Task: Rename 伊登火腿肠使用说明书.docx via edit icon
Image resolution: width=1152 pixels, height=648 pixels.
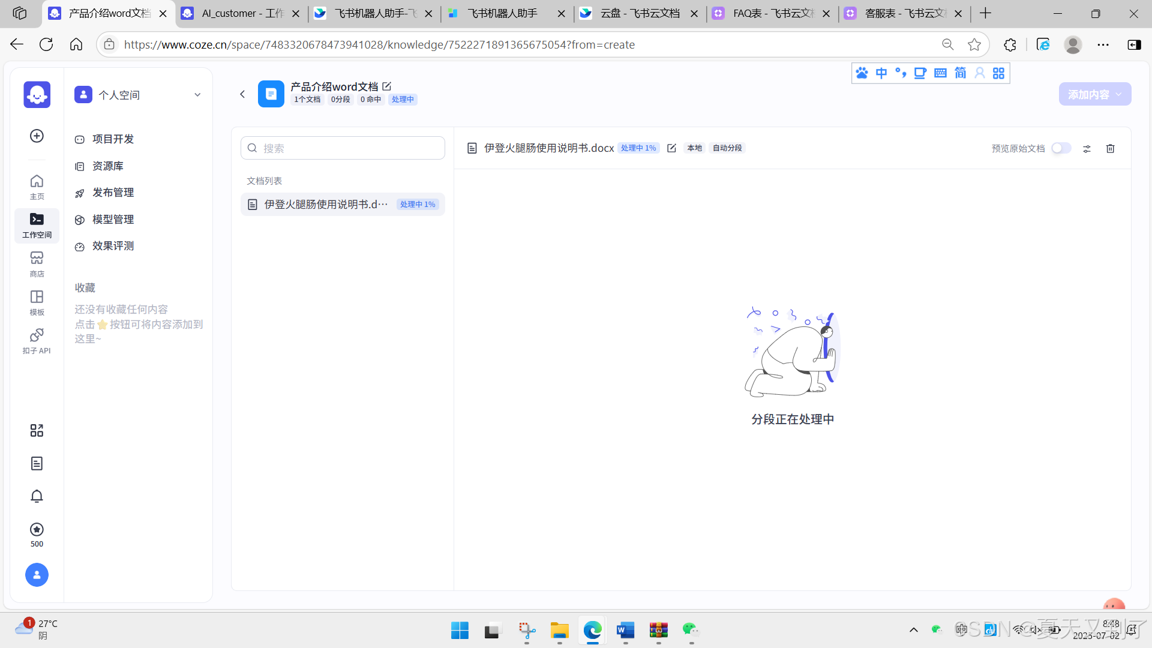Action: [x=671, y=148]
